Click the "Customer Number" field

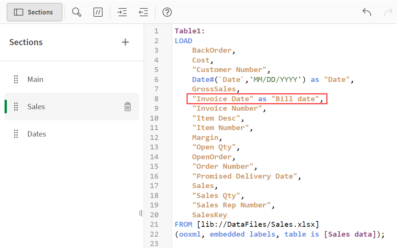(229, 70)
